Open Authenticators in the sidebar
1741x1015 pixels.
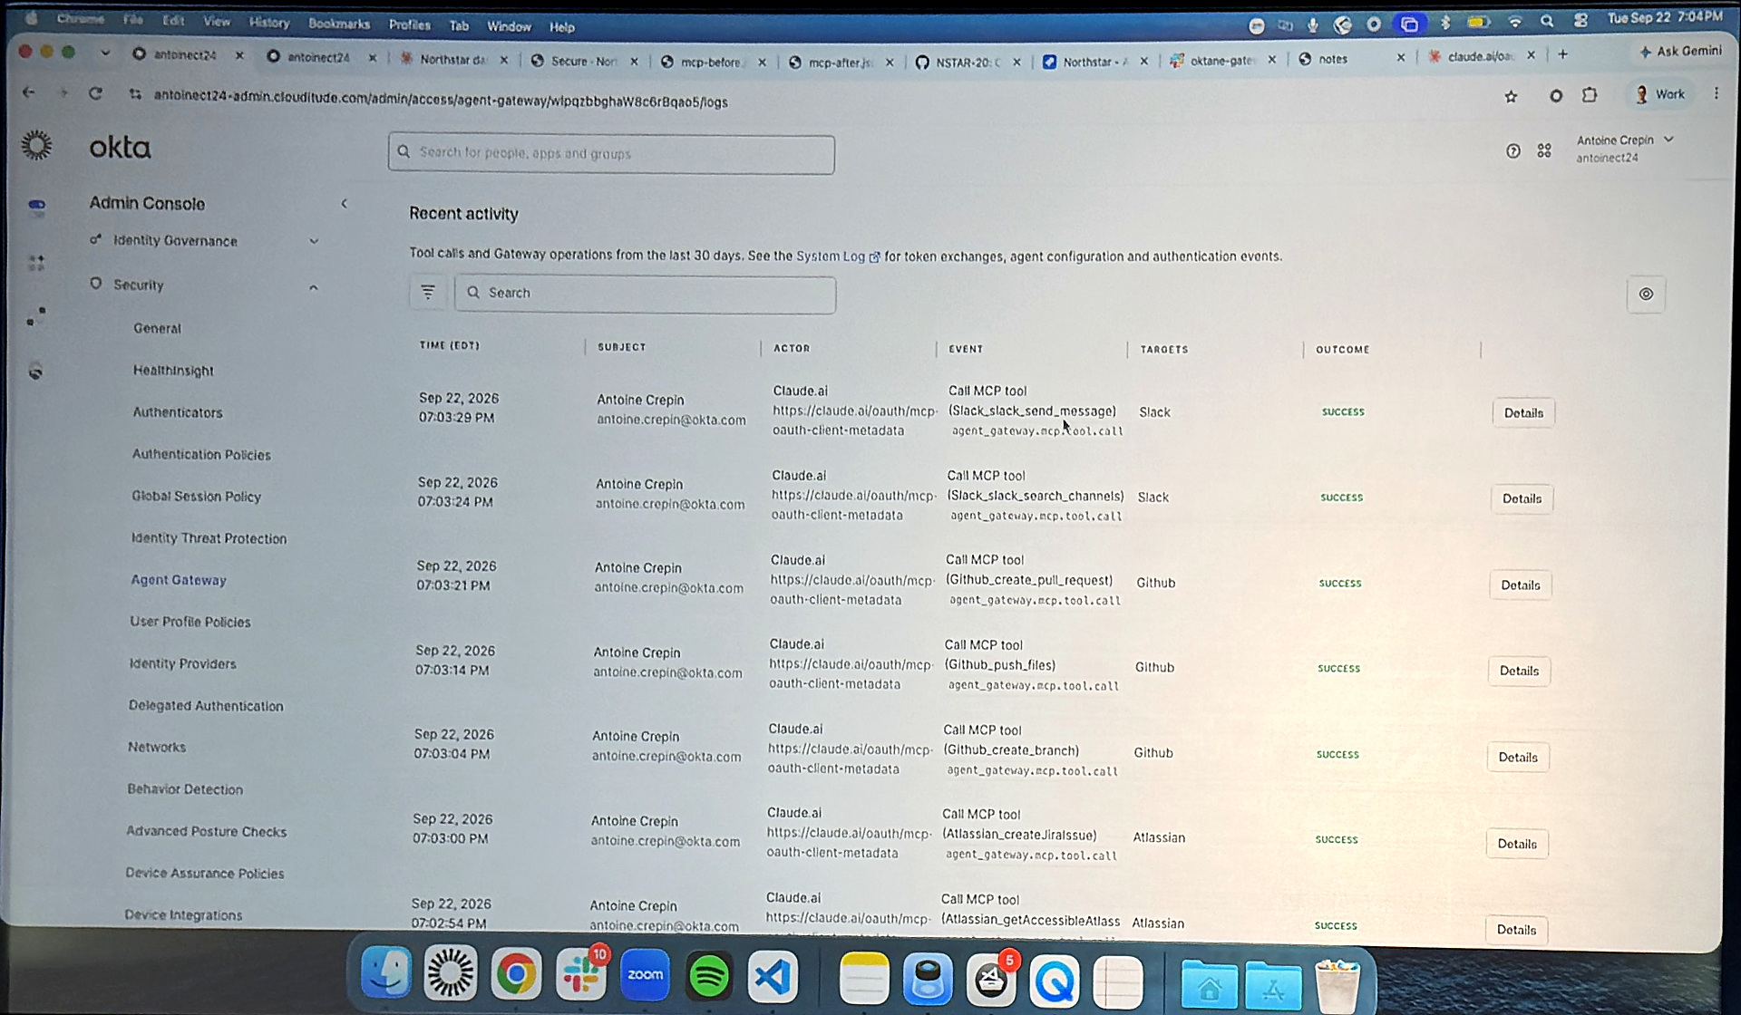[178, 412]
